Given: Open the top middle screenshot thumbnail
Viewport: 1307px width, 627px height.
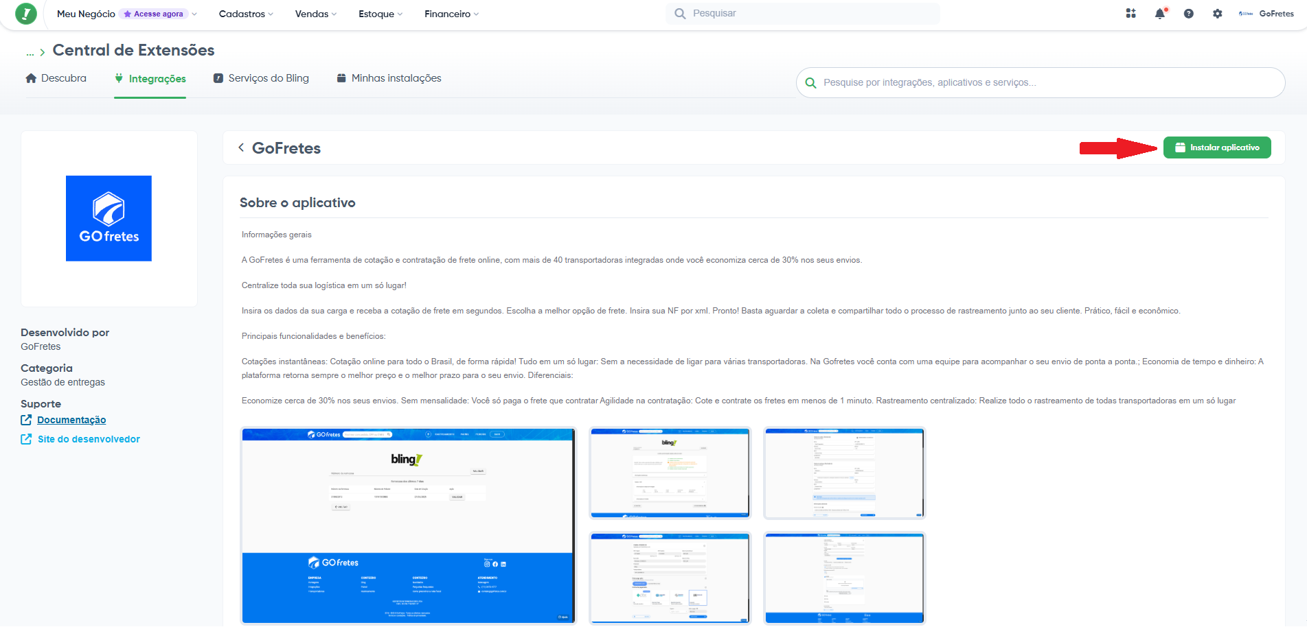Looking at the screenshot, I should [670, 473].
